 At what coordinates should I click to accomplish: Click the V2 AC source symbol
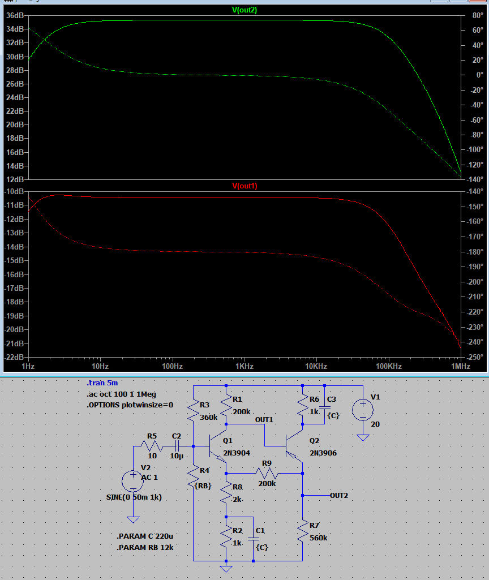pos(133,481)
